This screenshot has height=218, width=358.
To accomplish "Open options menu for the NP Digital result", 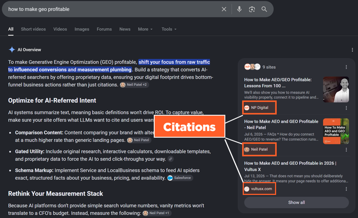I will [346, 108].
